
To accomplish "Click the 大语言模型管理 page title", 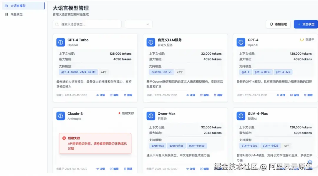I will click(x=71, y=8).
